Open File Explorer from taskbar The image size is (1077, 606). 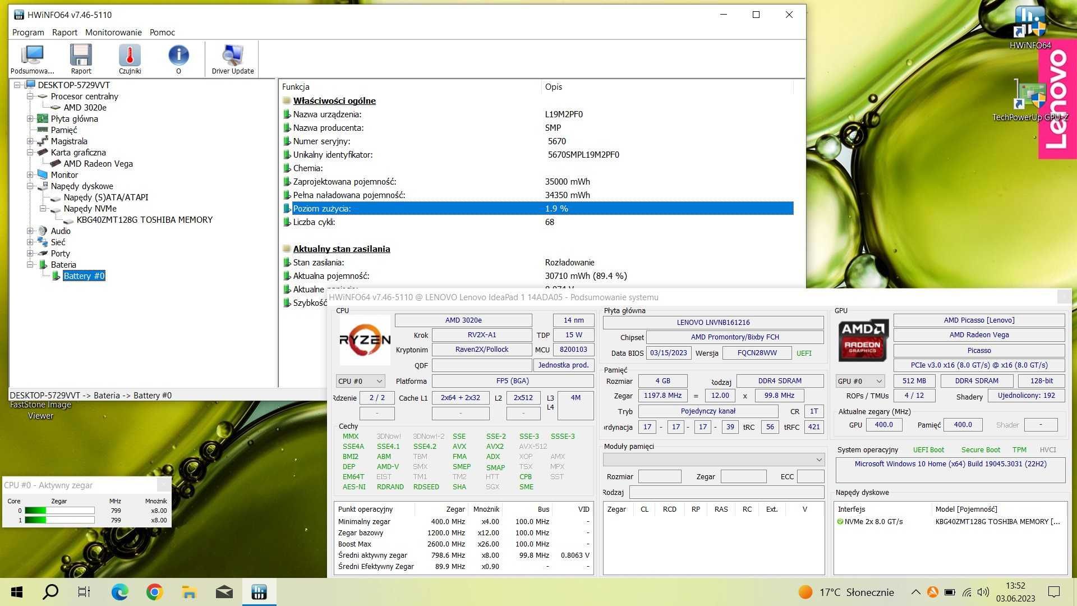click(189, 592)
